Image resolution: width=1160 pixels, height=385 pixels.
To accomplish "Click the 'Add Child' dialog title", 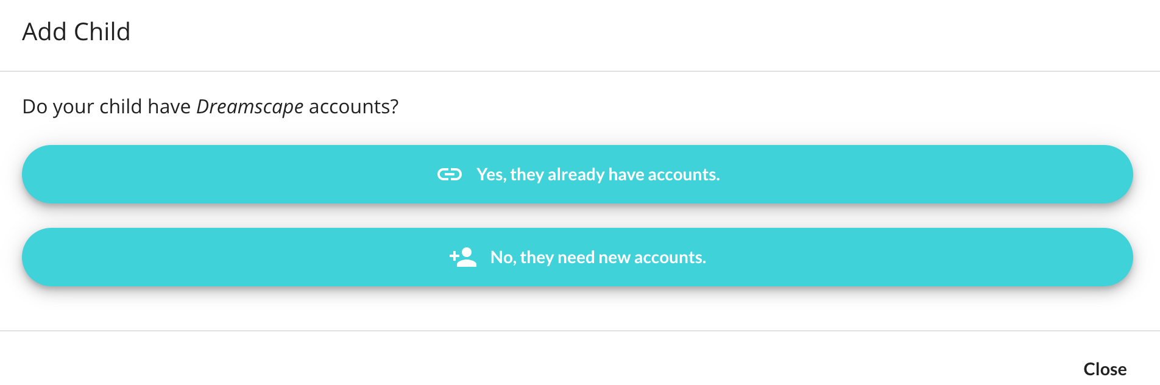I will 77,32.
